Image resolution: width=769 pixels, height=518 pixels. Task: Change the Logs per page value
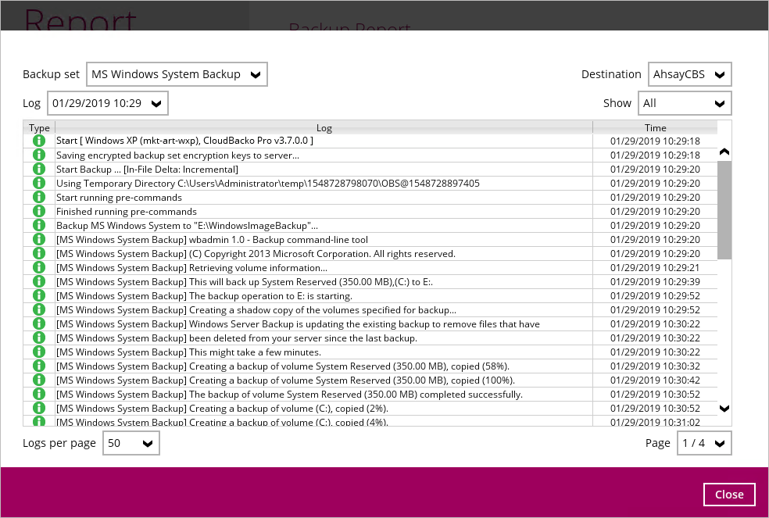(x=131, y=442)
